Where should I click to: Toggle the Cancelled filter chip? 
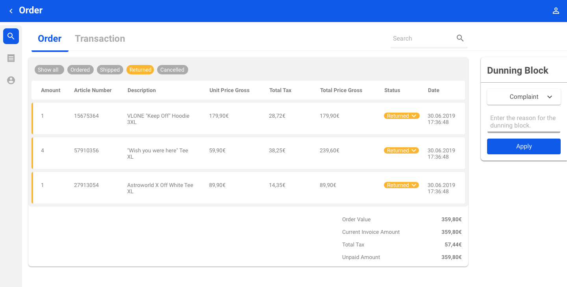click(x=172, y=70)
